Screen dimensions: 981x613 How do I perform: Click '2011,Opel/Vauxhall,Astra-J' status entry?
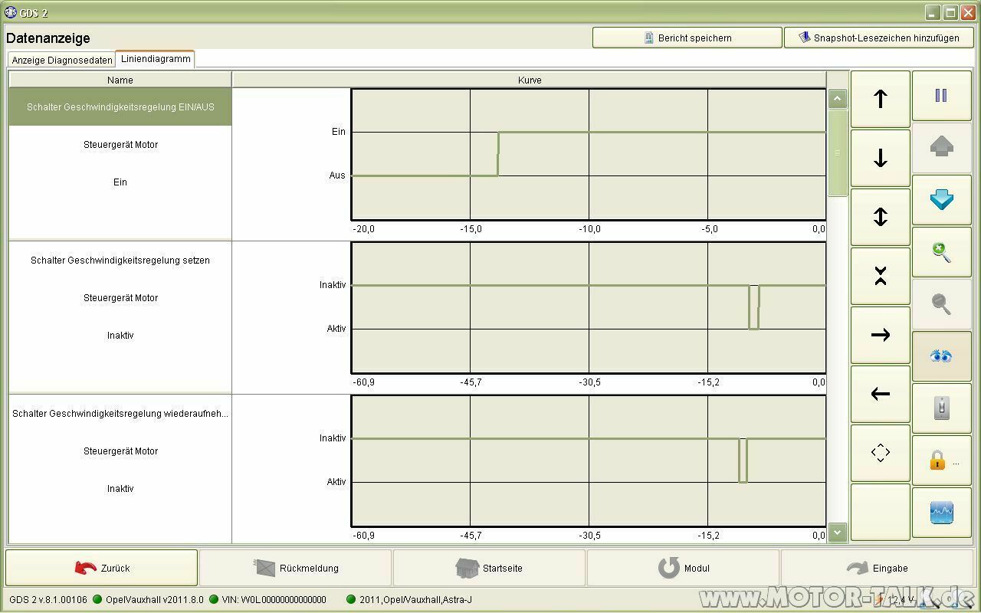[x=408, y=599]
